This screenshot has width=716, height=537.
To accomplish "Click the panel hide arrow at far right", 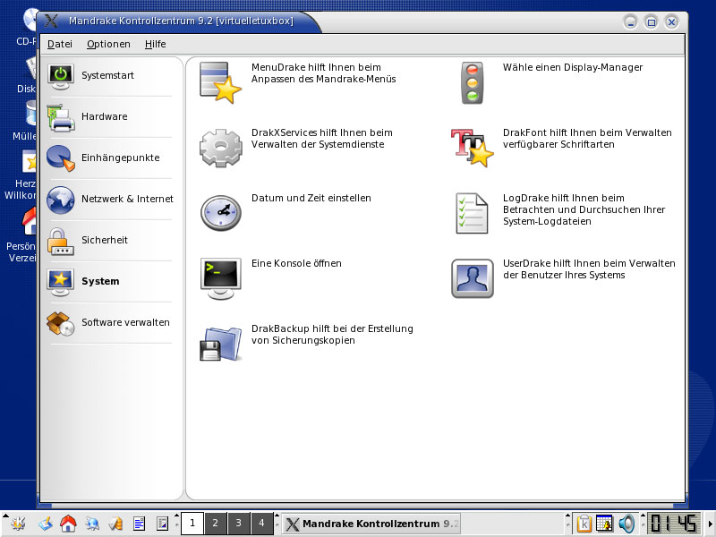I will click(x=710, y=524).
